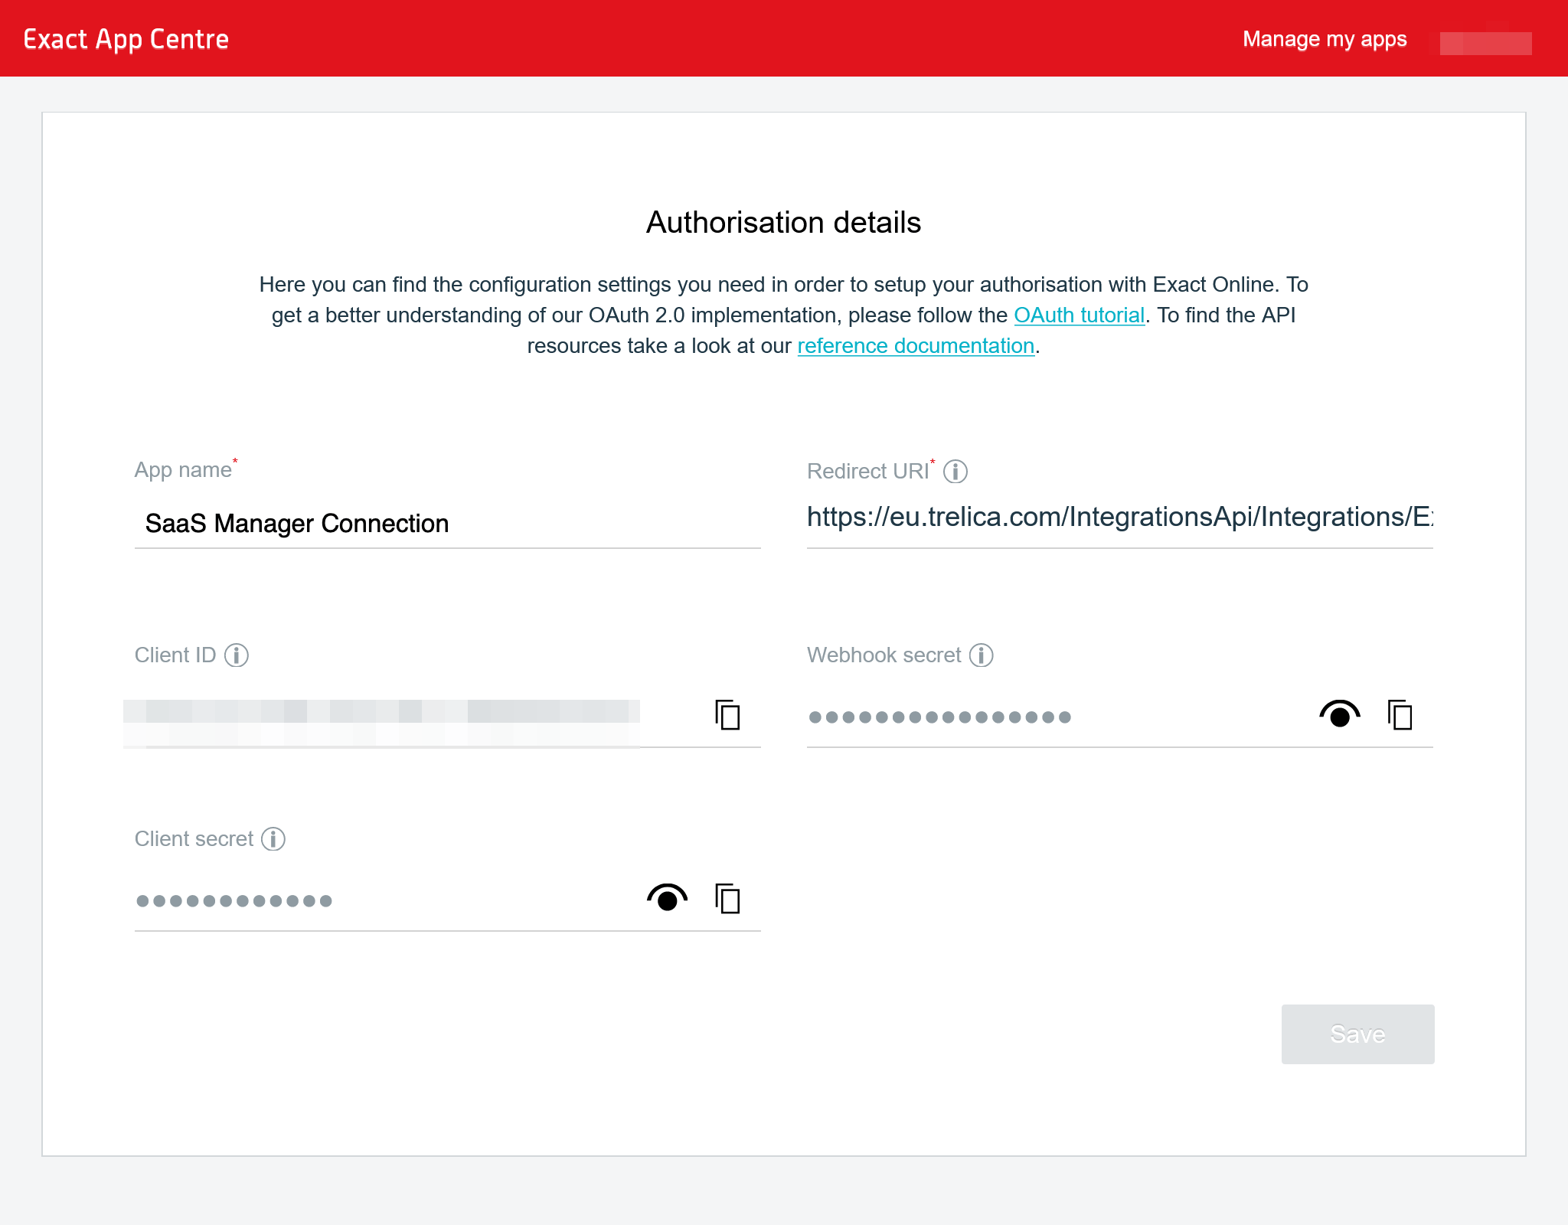Image resolution: width=1568 pixels, height=1225 pixels.
Task: Reveal the Client secret
Action: click(667, 898)
